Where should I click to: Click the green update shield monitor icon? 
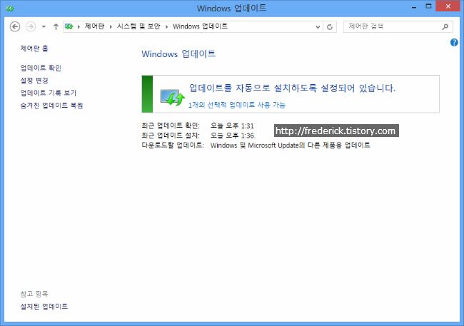pos(172,97)
